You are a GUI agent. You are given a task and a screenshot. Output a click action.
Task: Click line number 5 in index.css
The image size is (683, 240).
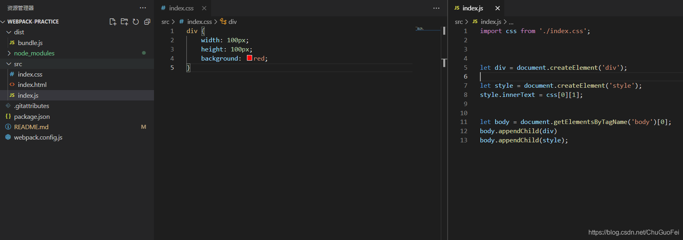point(172,67)
